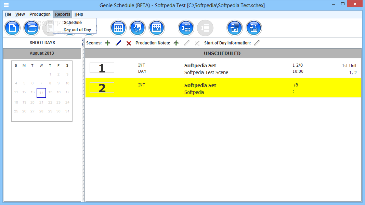Screen dimensions: 365x205
Task: Click the August 2013 month header
Action: pos(42,53)
